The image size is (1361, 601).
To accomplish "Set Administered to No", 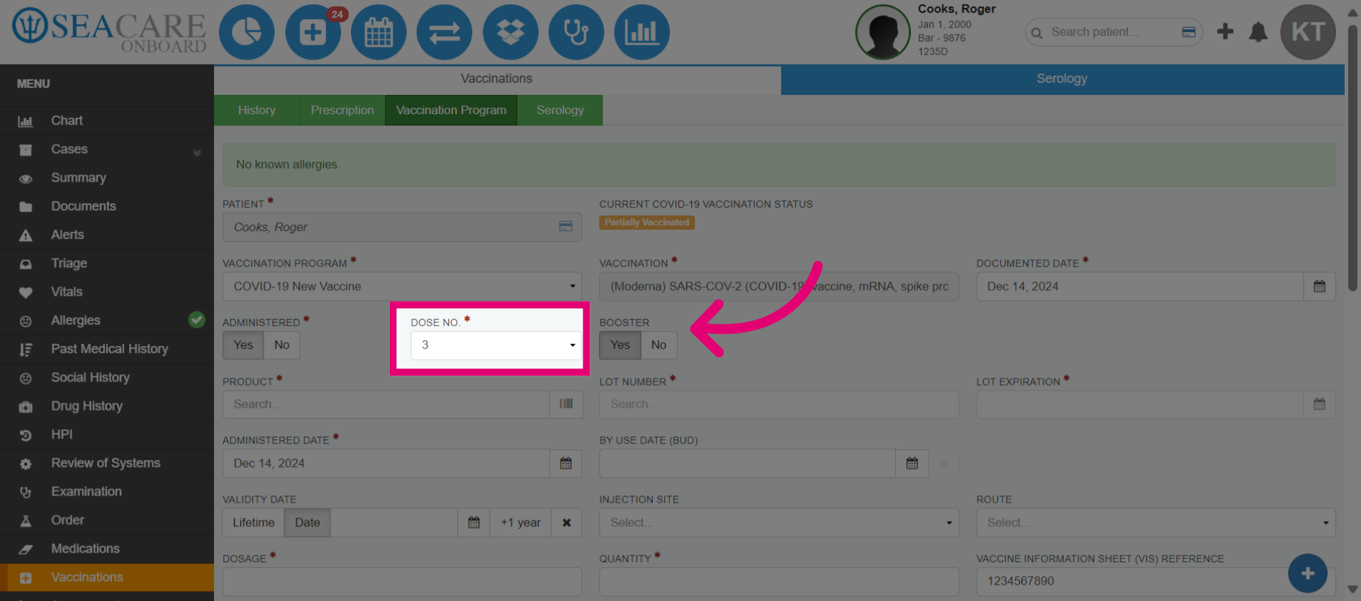I will (282, 345).
